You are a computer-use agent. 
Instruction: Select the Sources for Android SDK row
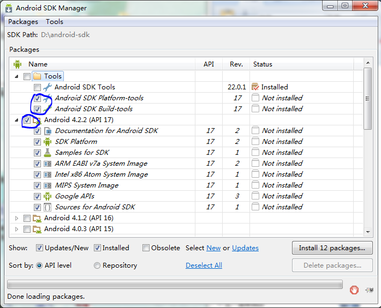(x=186, y=207)
